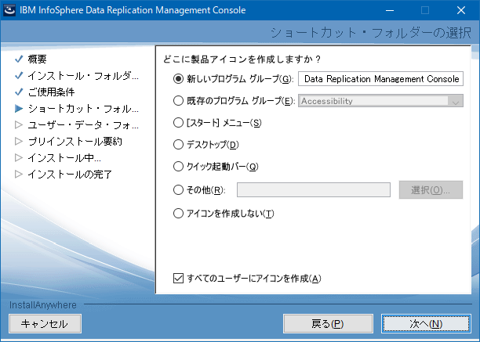
Task: Cancel installation with キャンセル button
Action: tap(45, 324)
